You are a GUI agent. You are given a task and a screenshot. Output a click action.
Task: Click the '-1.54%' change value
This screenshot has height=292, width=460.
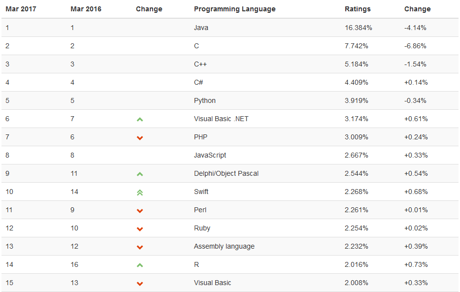click(x=415, y=64)
